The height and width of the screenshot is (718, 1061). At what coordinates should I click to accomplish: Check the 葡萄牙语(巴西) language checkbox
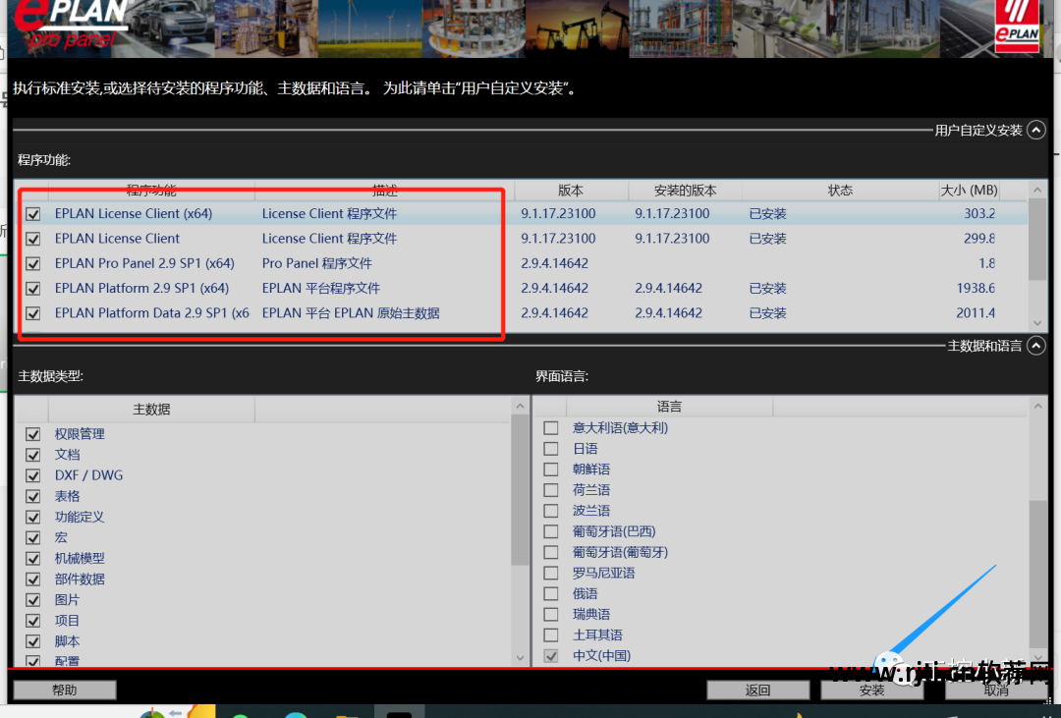[551, 531]
